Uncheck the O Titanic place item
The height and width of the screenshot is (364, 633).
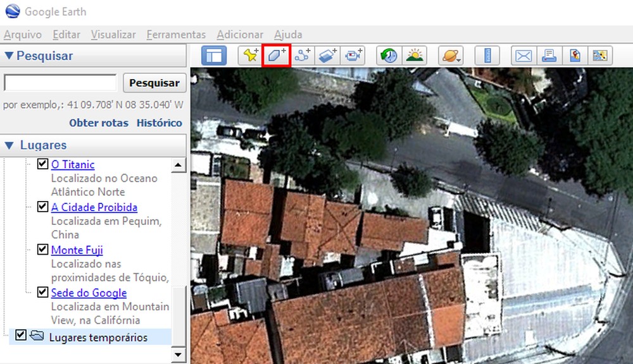point(42,163)
